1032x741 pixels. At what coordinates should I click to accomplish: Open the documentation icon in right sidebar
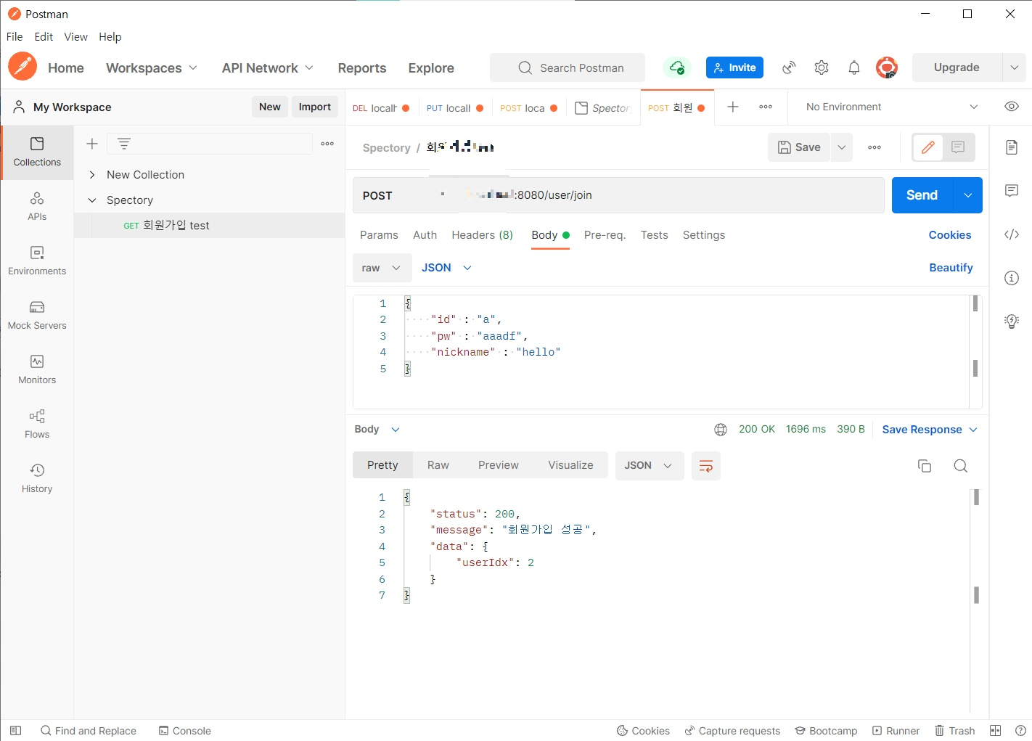click(x=1012, y=147)
